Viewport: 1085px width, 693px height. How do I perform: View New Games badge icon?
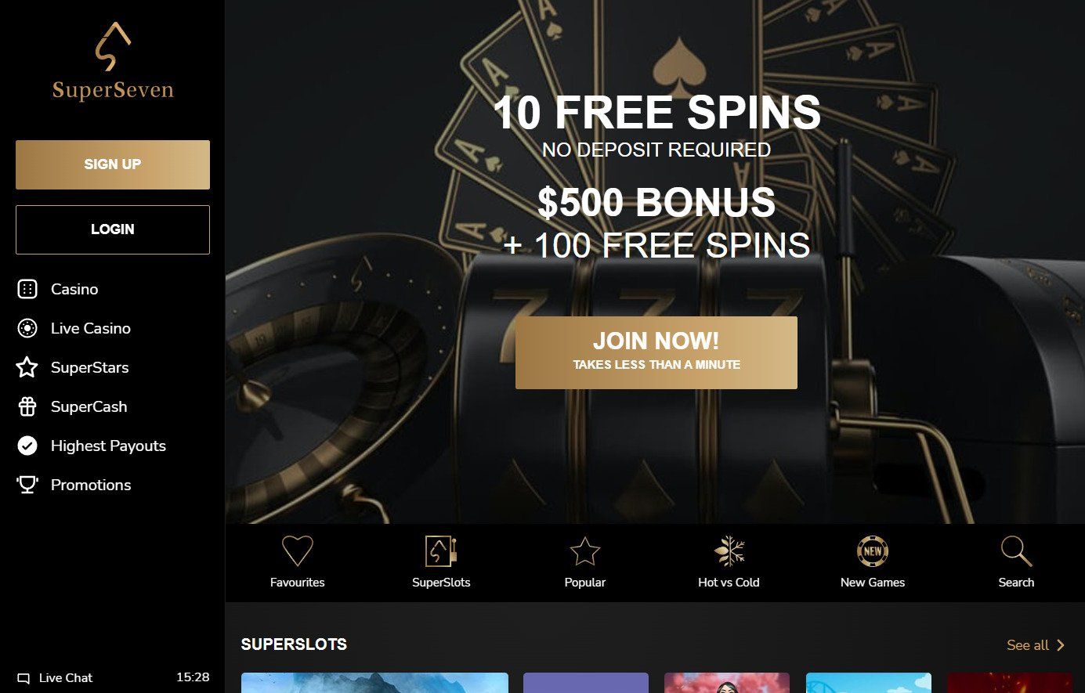pos(873,550)
